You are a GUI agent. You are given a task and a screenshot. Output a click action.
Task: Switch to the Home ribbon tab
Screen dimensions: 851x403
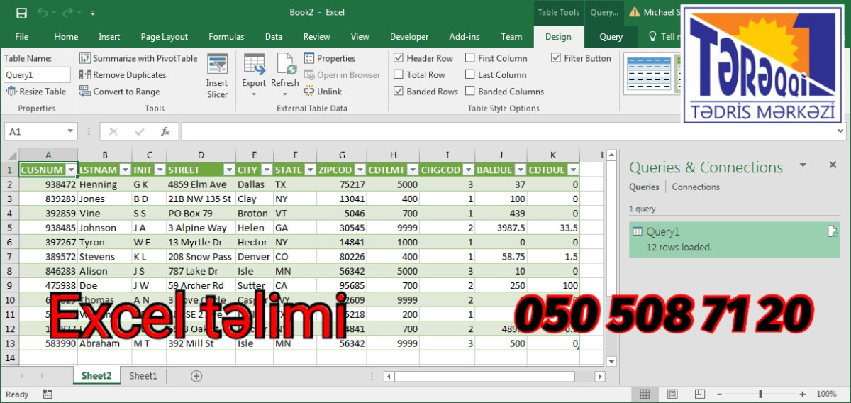click(66, 37)
